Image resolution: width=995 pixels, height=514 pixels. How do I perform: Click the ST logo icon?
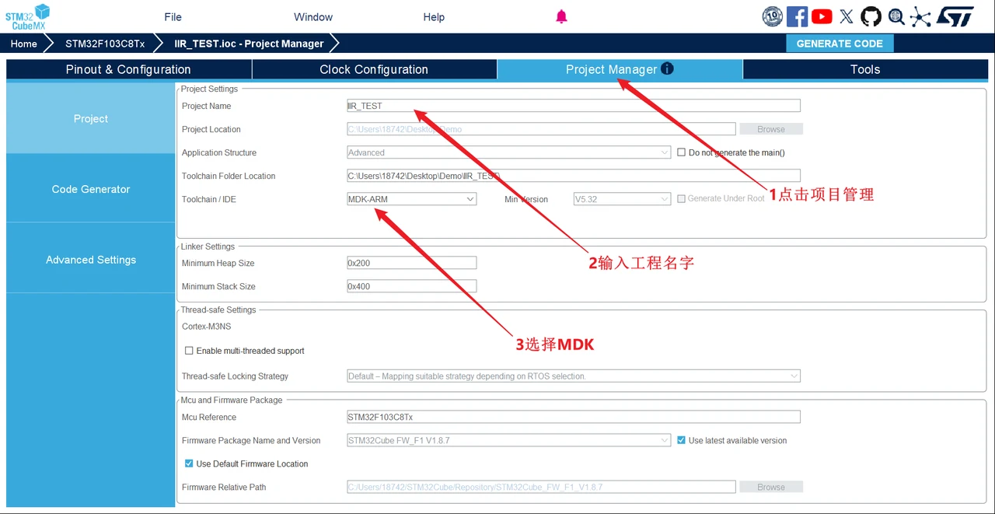click(955, 16)
